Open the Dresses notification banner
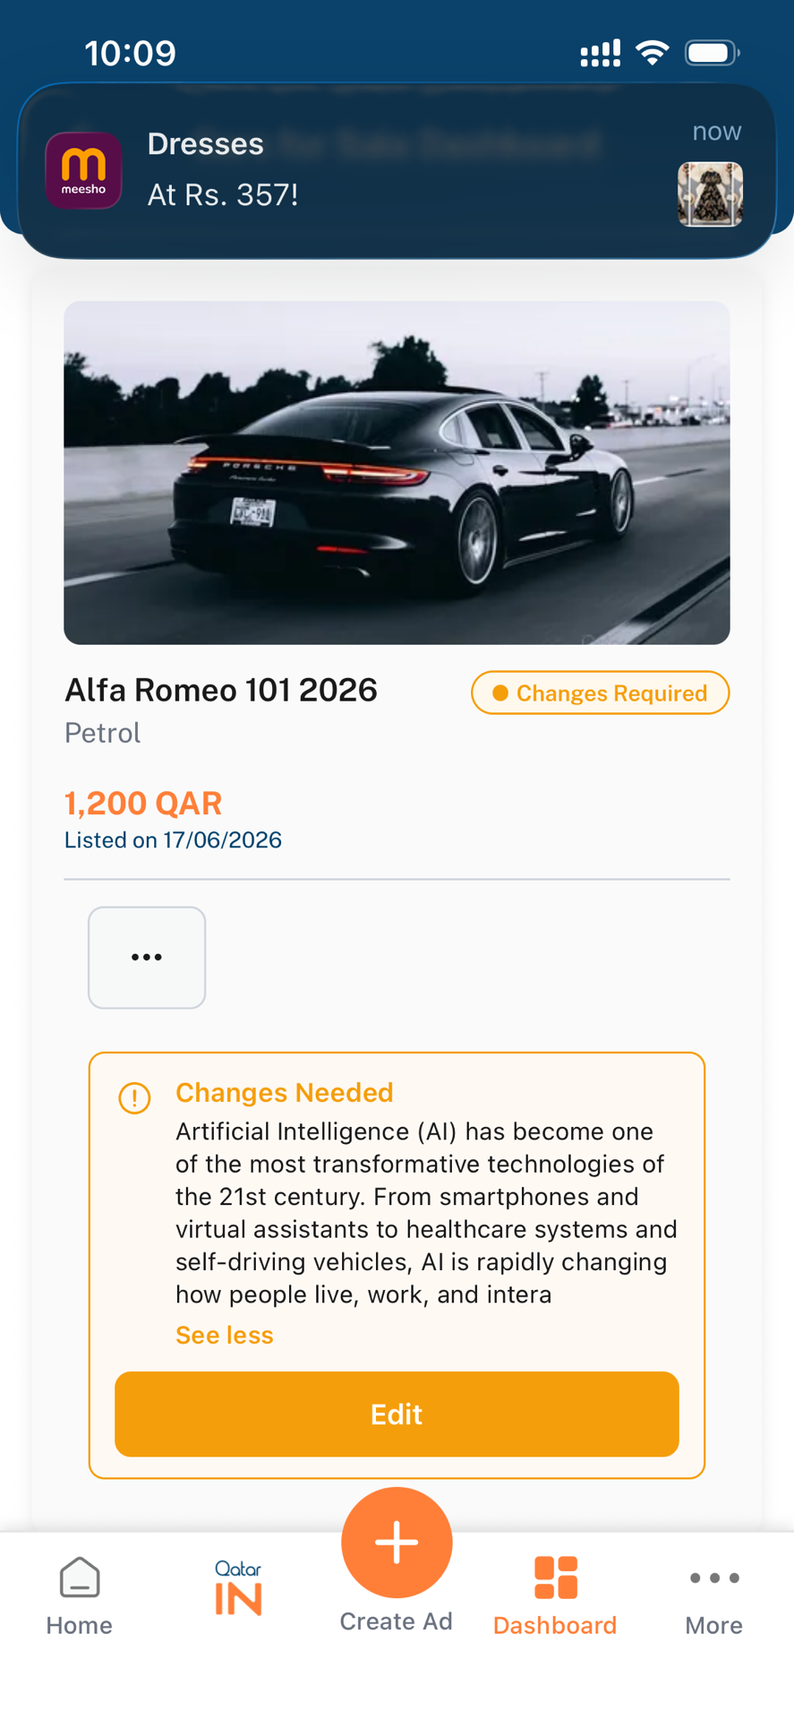Image resolution: width=794 pixels, height=1720 pixels. 397,171
